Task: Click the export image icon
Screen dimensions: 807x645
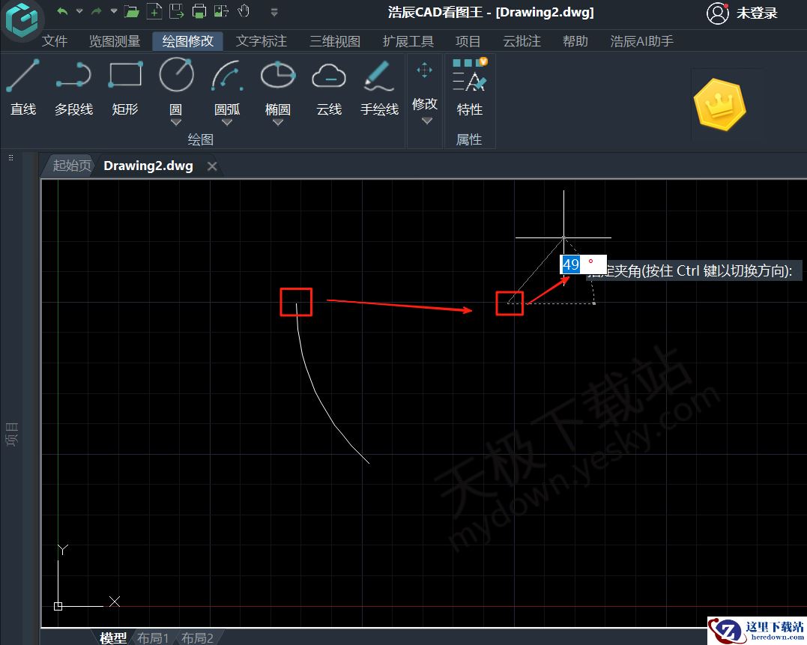Action: pos(221,11)
